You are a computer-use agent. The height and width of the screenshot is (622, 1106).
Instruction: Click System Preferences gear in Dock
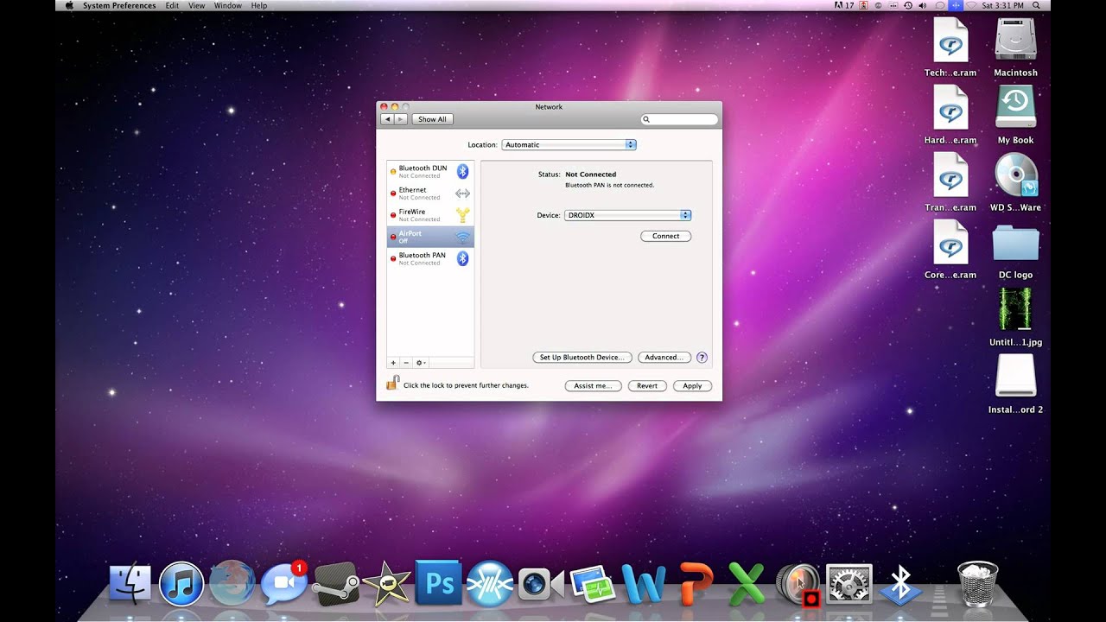(x=849, y=585)
